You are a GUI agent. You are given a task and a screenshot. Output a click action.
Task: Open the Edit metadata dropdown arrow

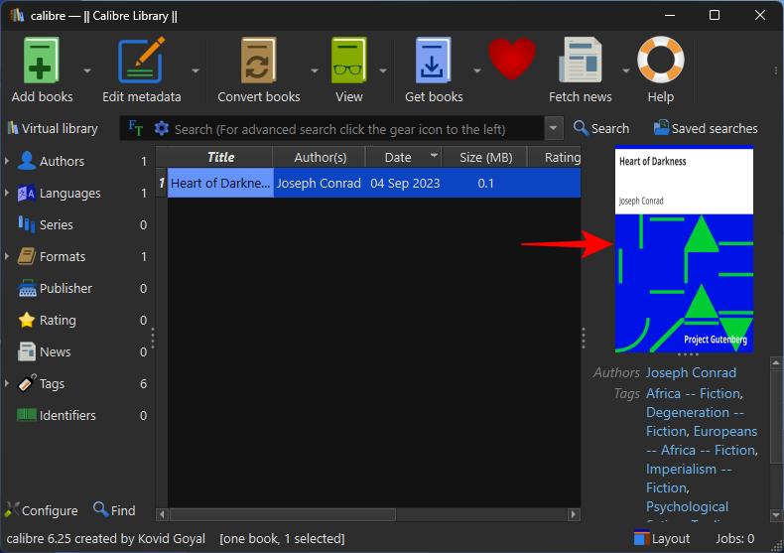[196, 71]
